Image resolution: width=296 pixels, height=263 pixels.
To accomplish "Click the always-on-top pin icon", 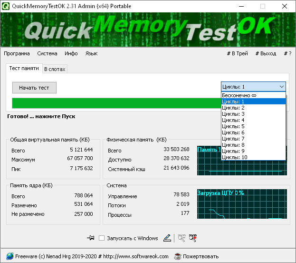I will (91, 238).
